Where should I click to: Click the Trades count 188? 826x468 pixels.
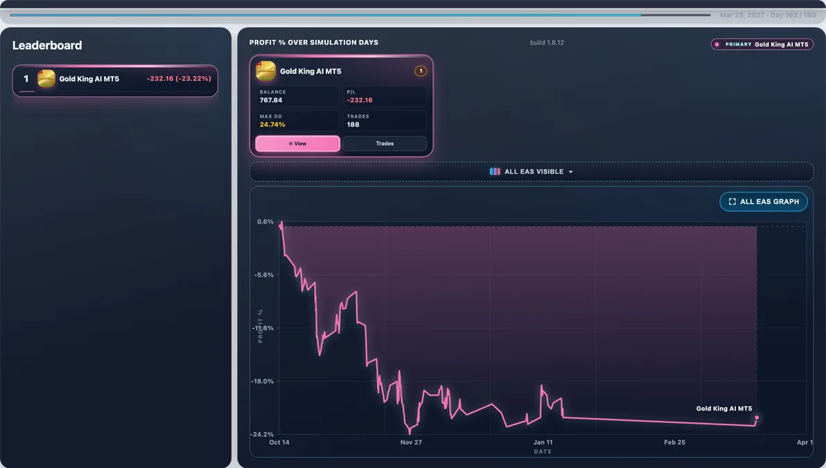tap(353, 125)
